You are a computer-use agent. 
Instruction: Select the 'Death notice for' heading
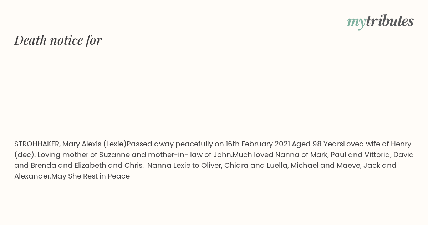pos(58,40)
